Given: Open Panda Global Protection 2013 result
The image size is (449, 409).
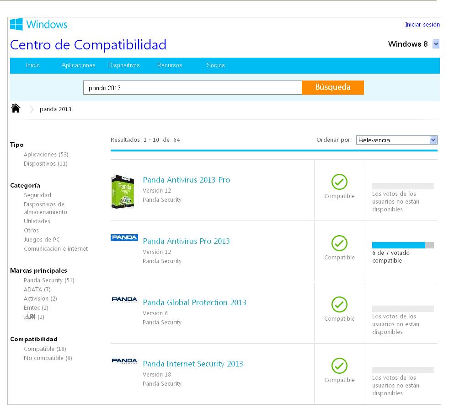Looking at the screenshot, I should click(194, 303).
